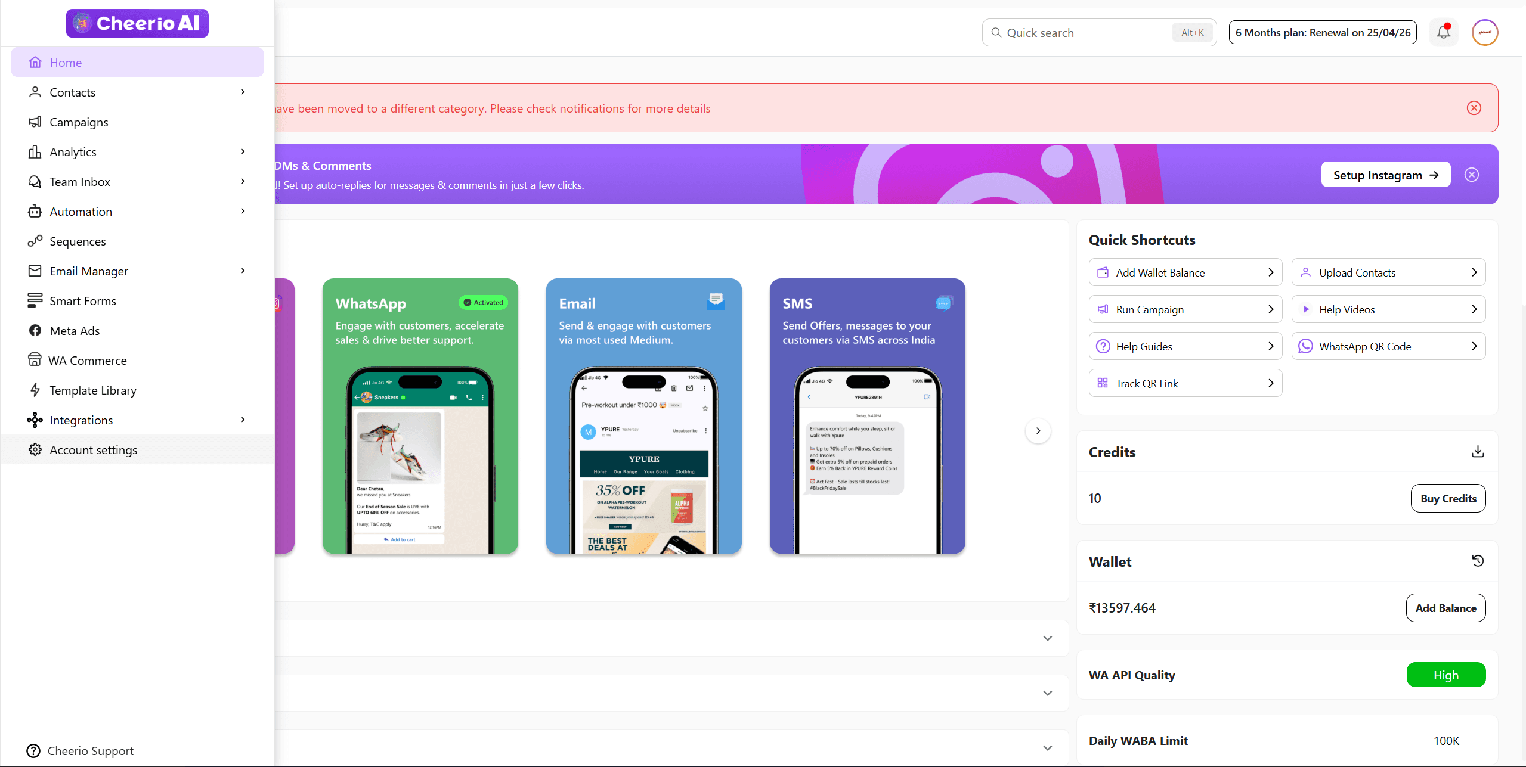This screenshot has height=767, width=1526.
Task: Close the Instagram setup banner
Action: 1471,175
